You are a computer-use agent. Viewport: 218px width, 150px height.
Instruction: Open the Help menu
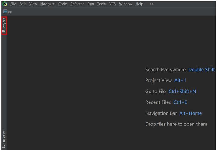[139, 4]
